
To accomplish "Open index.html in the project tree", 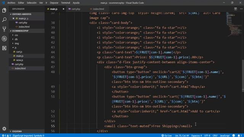I will point(20,68).
